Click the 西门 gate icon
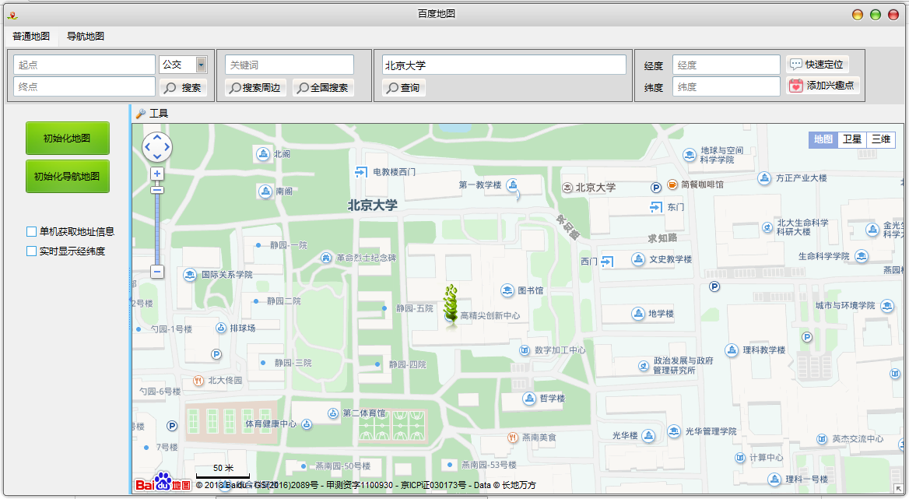 [x=607, y=262]
